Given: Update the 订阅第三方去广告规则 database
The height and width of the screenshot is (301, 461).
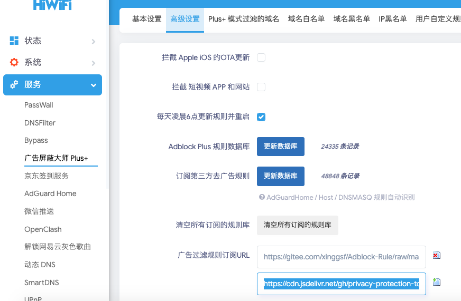Looking at the screenshot, I should coord(281,176).
